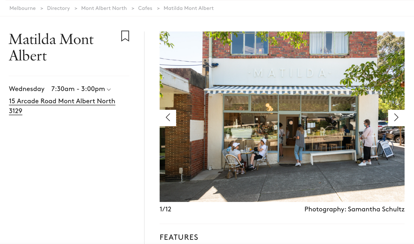Navigate to the Mont Albert North breadcrumb
The width and height of the screenshot is (414, 244).
[x=104, y=8]
